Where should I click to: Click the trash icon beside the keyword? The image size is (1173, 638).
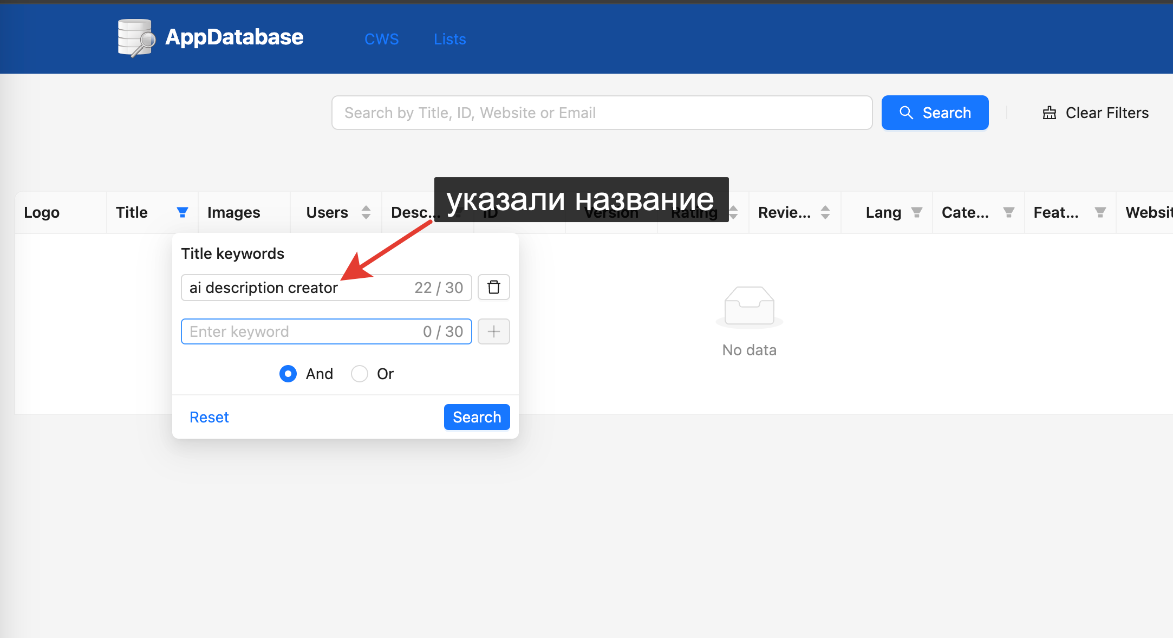click(x=493, y=287)
